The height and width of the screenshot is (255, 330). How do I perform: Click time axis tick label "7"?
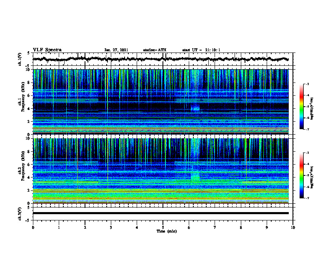point(215,227)
